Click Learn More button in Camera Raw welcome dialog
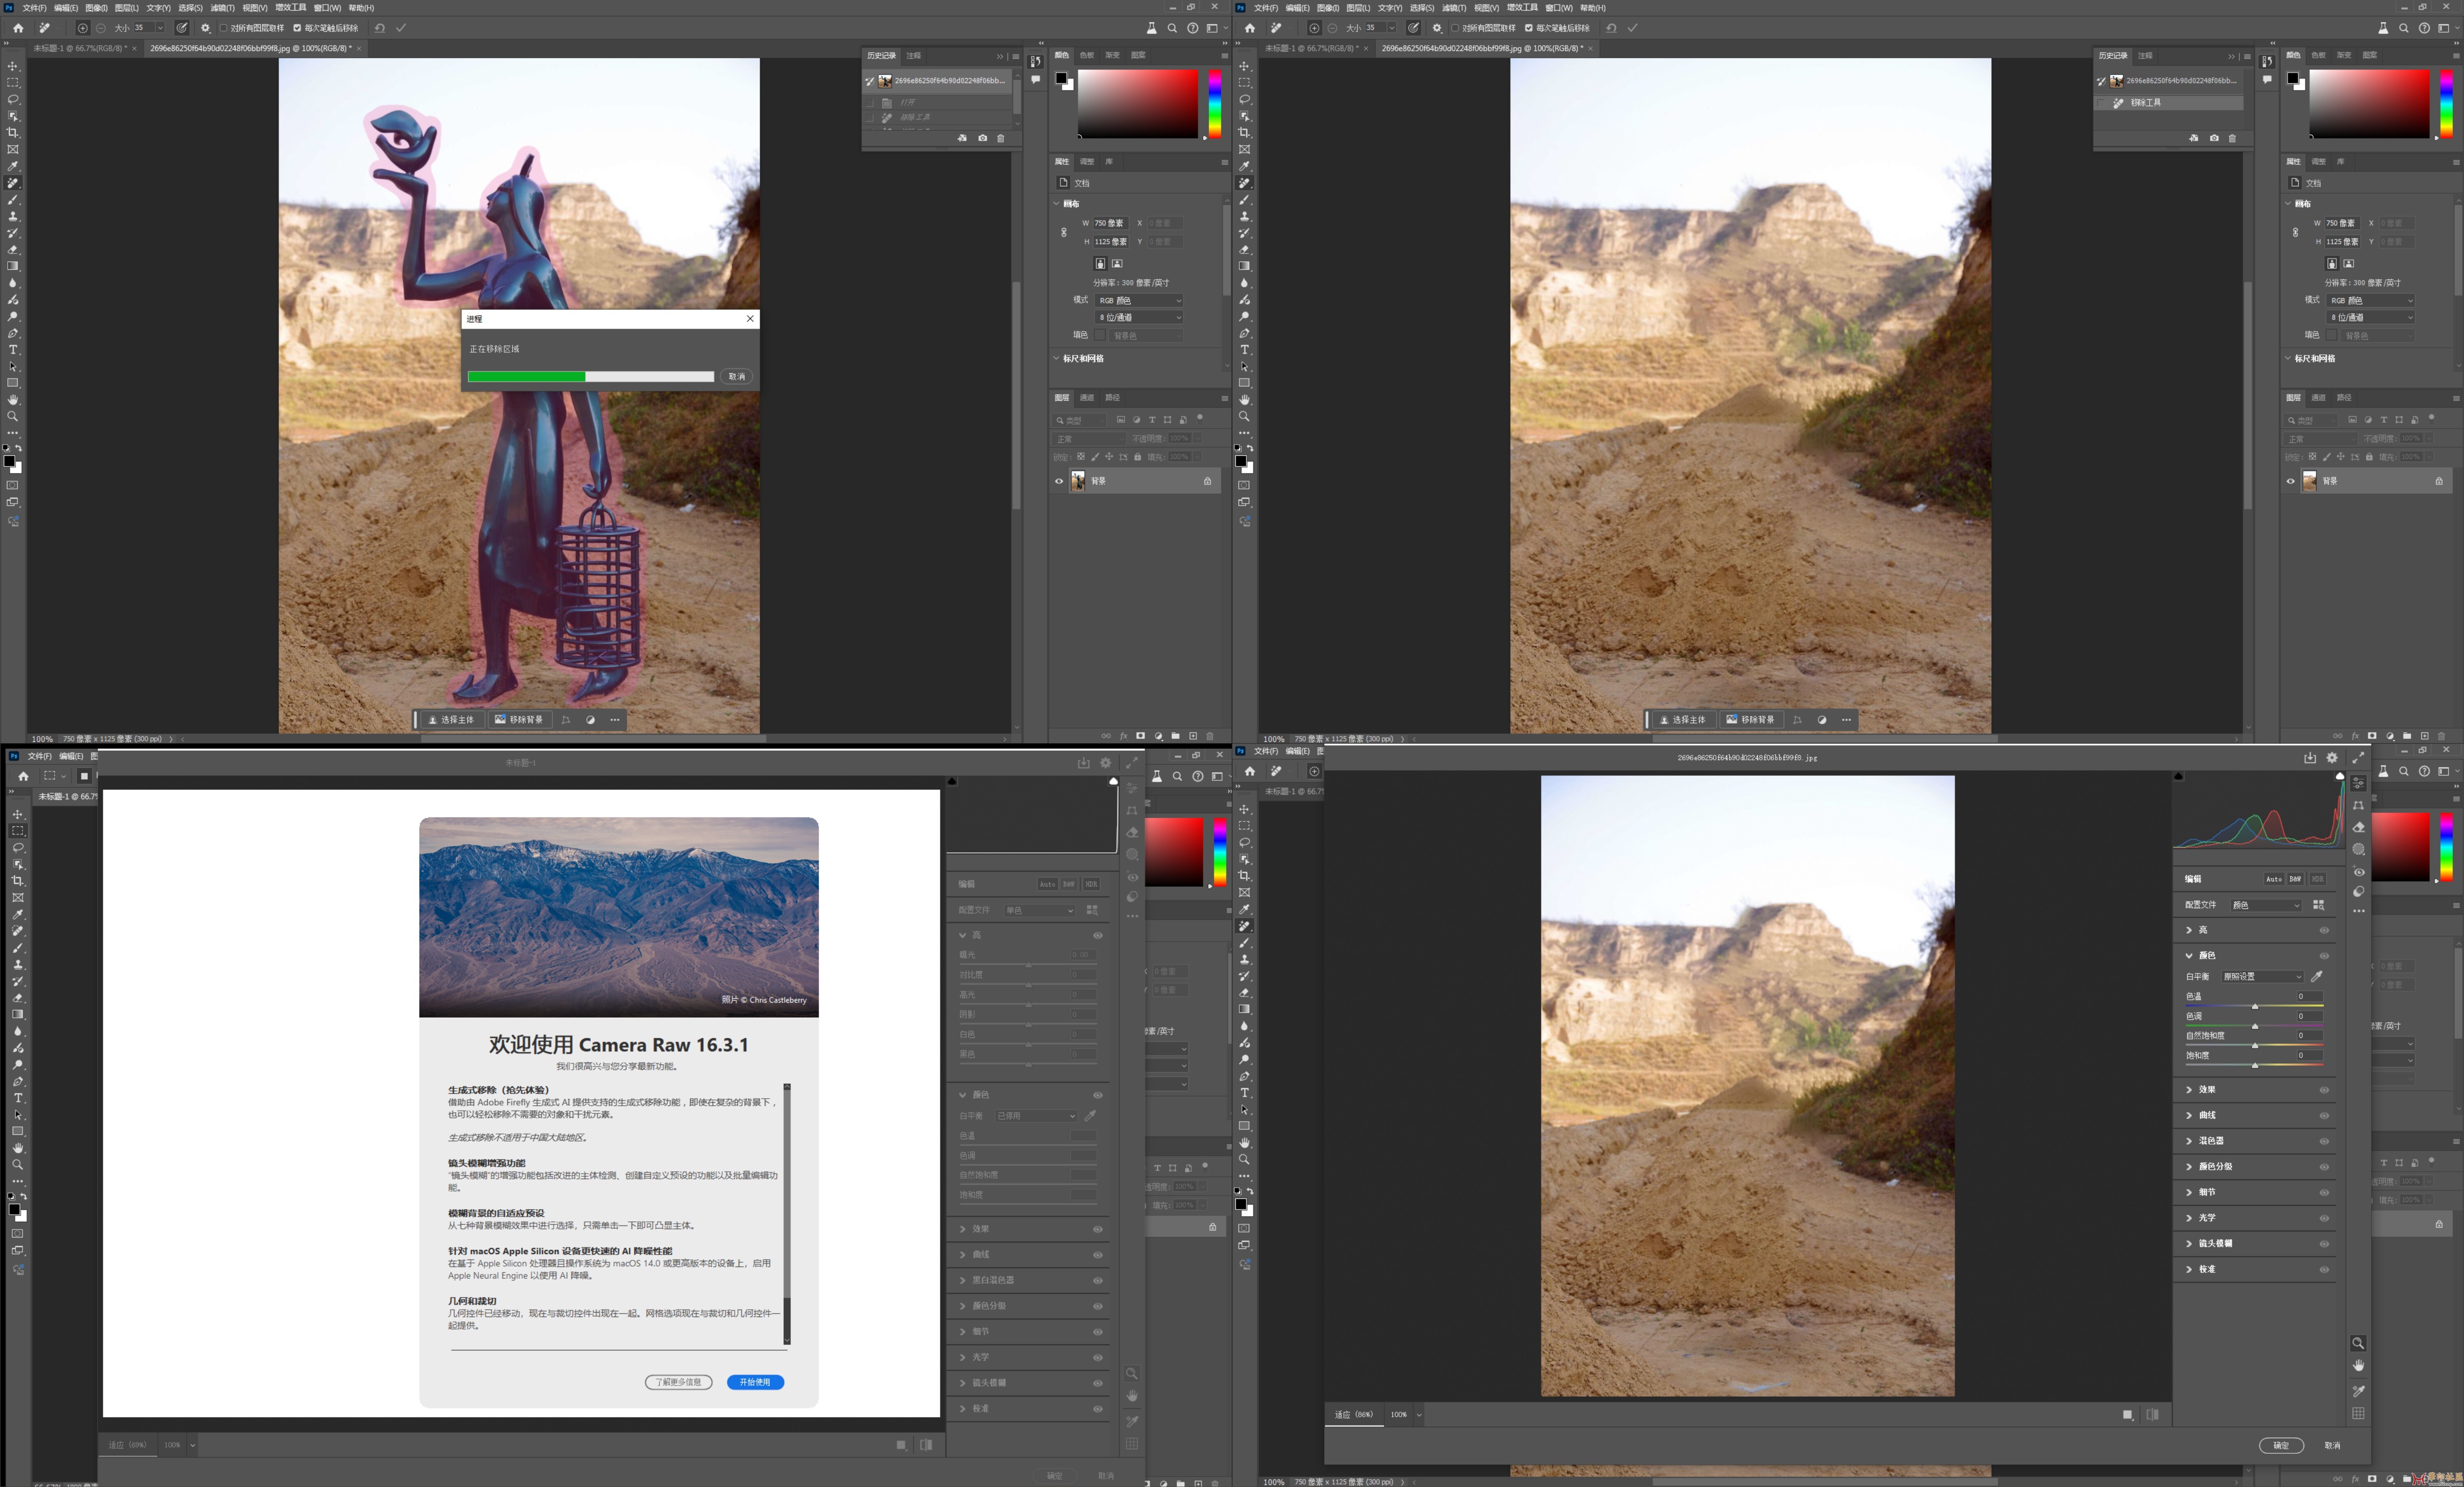The image size is (2464, 1487). click(x=678, y=1382)
